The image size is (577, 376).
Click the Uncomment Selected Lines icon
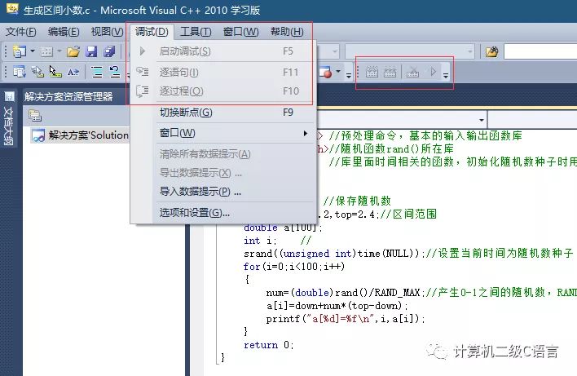coord(115,72)
